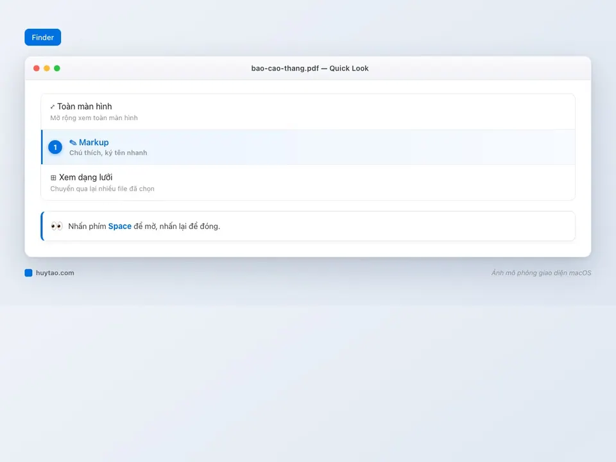Click the text Mở rộng xem toàn màn hình
This screenshot has height=462, width=616.
pos(94,118)
